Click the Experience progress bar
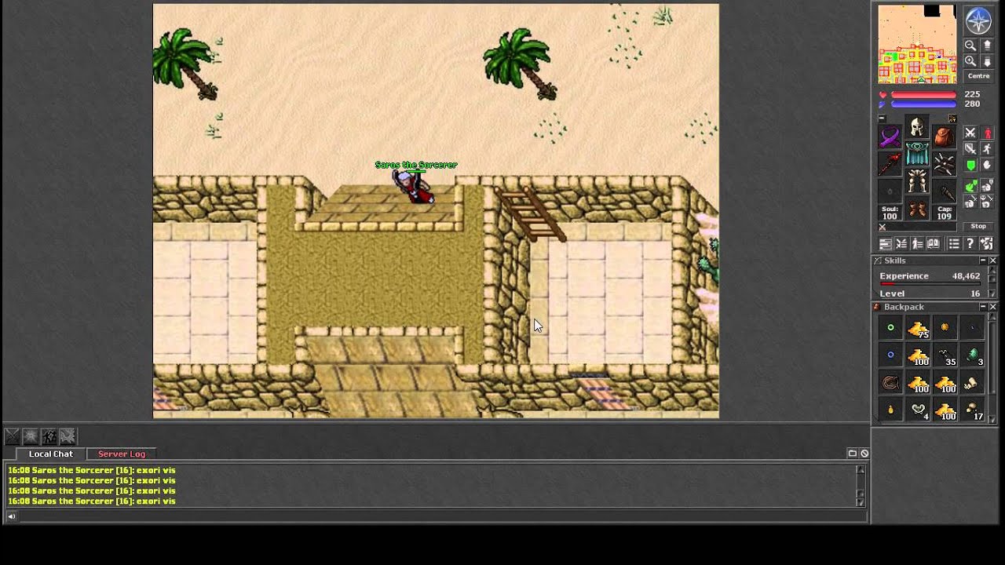Image resolution: width=1005 pixels, height=565 pixels. tap(930, 284)
